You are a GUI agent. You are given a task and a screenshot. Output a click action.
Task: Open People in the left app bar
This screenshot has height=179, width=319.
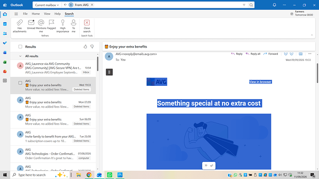tap(5, 34)
